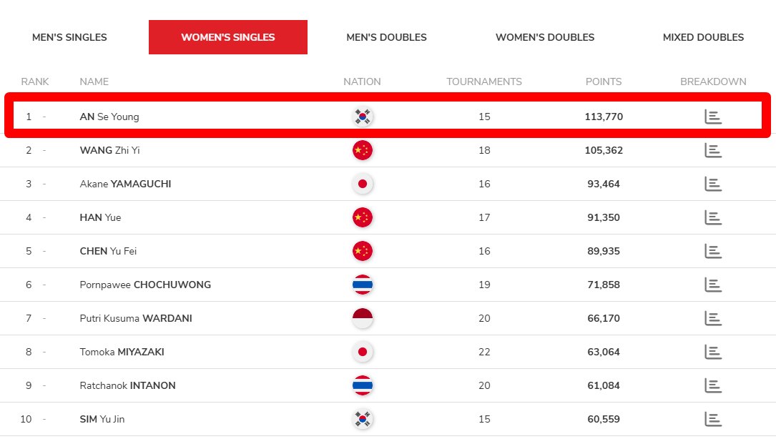The height and width of the screenshot is (439, 776).
Task: Open Chen Yu Fei's breakdown icon
Action: 713,251
